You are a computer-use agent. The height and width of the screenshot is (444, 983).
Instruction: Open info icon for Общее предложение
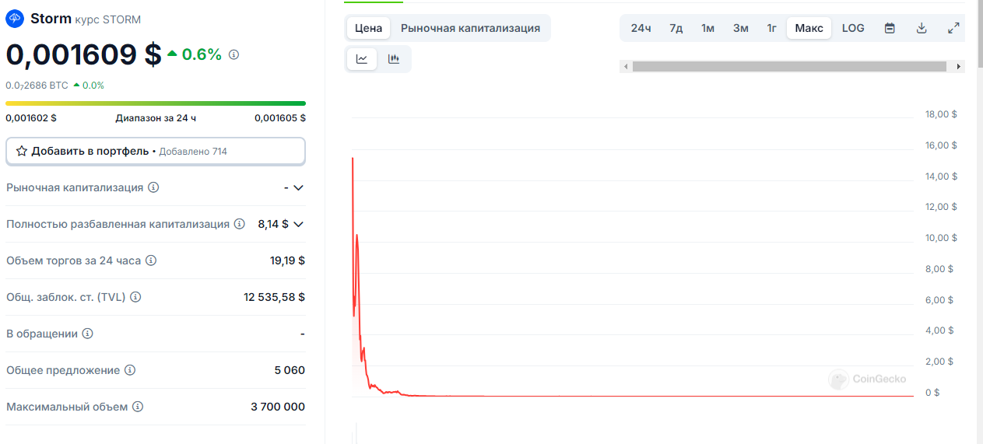pyautogui.click(x=130, y=370)
